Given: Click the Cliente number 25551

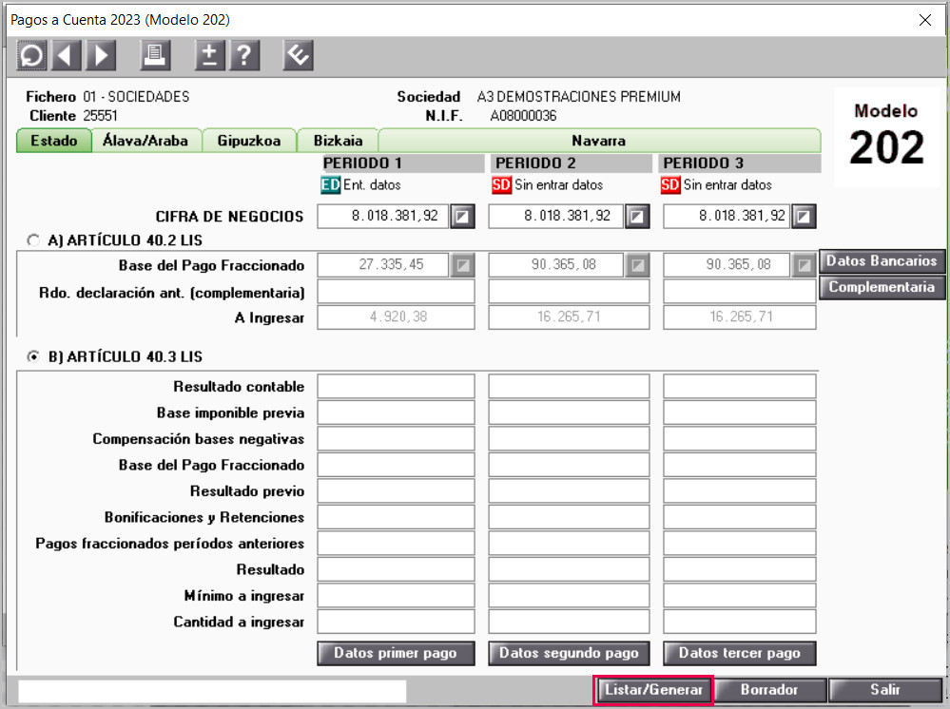Looking at the screenshot, I should coord(100,116).
